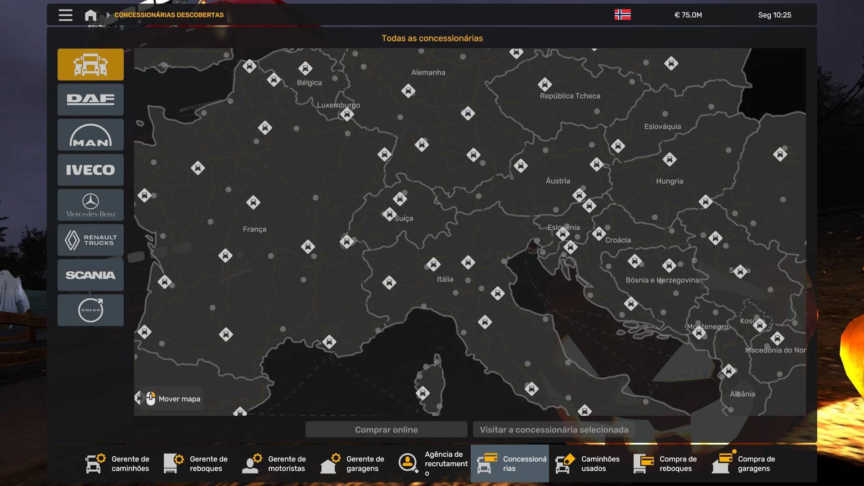Open Agência de recrutamento tab
Viewport: 864px width, 486px height.
pos(432,463)
